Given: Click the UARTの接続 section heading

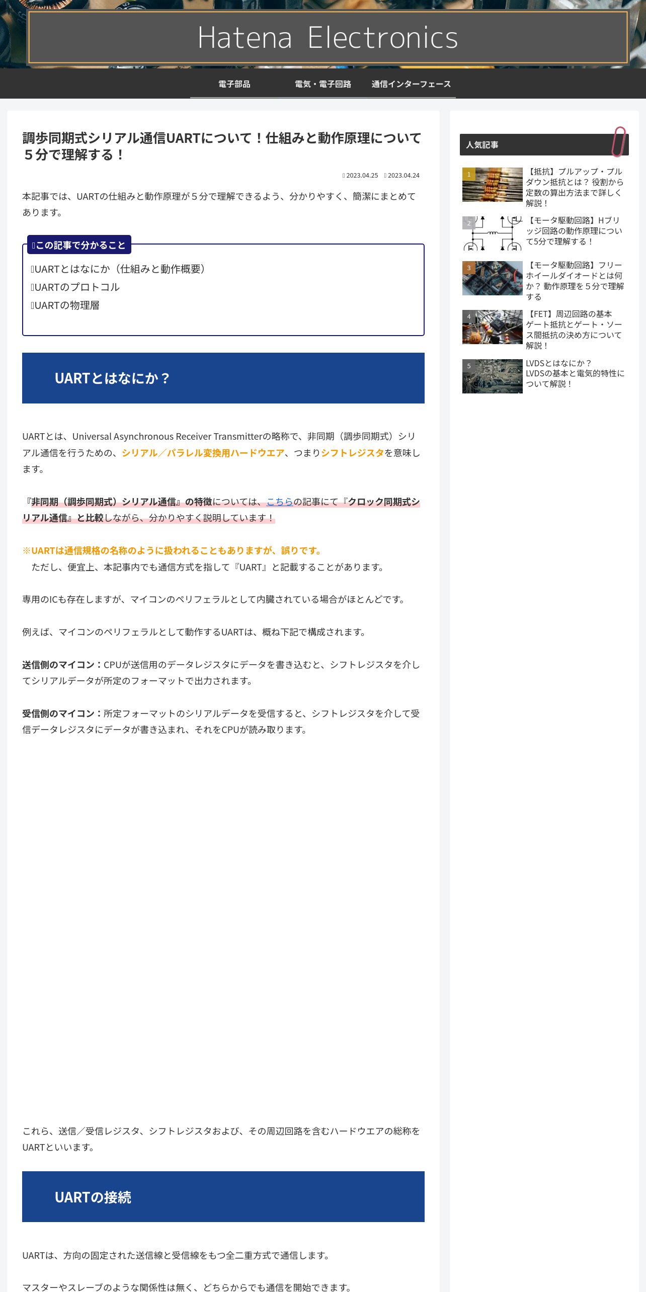Looking at the screenshot, I should coord(223,1197).
